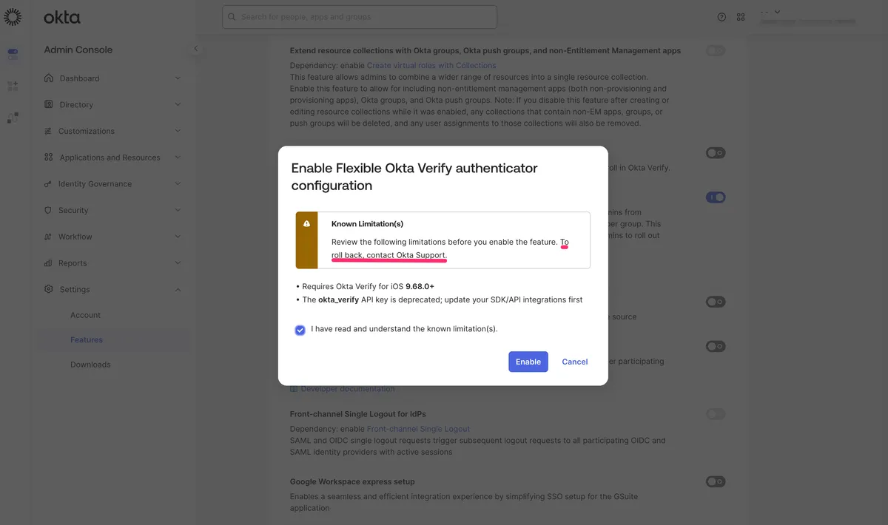Image resolution: width=888 pixels, height=525 pixels.
Task: Click the Okta sunburst logo icon
Action: click(13, 17)
